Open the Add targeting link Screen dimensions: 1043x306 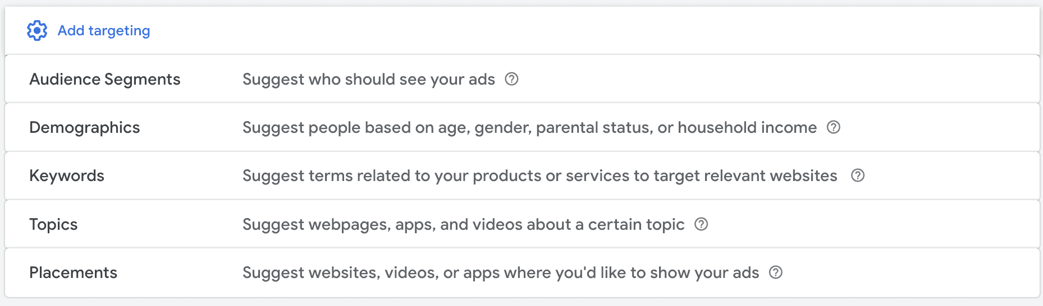104,30
